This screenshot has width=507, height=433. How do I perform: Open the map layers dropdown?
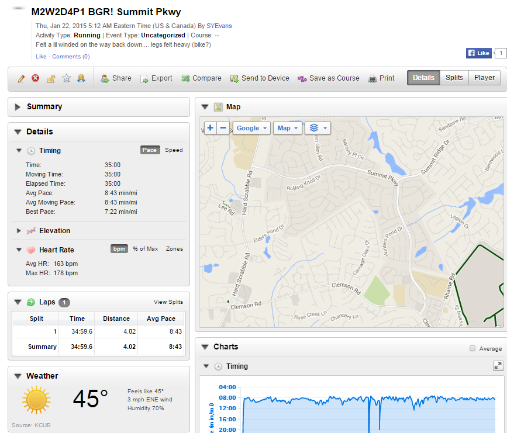point(318,128)
